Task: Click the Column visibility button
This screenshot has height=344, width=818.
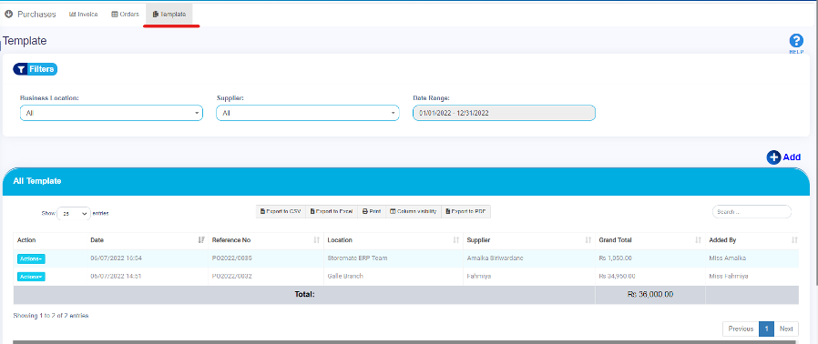Action: tap(414, 212)
